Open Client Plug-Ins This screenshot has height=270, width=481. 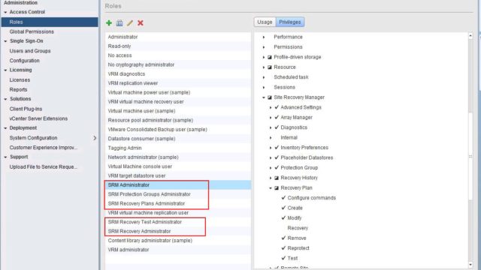pos(26,109)
